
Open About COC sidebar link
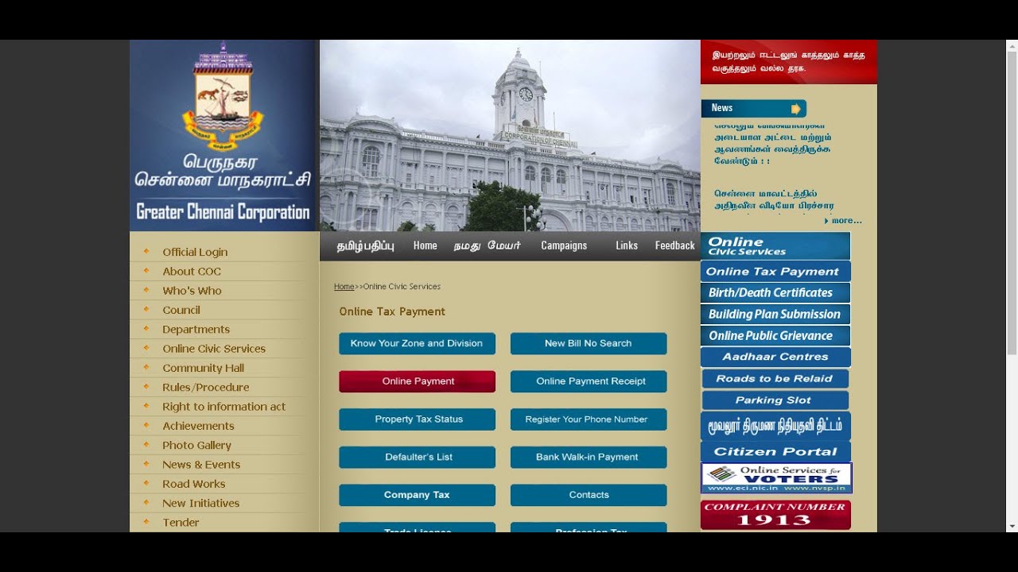(x=192, y=271)
